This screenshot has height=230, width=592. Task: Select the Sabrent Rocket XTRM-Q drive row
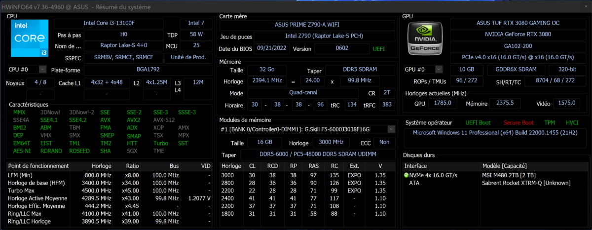495,183
